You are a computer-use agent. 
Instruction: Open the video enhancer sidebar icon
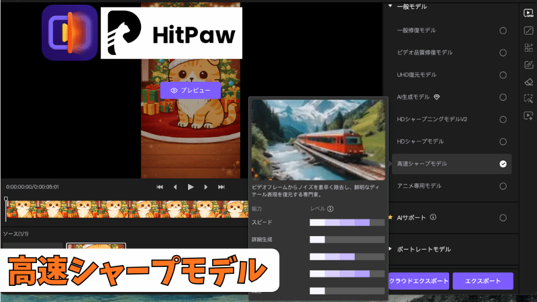pos(528,13)
